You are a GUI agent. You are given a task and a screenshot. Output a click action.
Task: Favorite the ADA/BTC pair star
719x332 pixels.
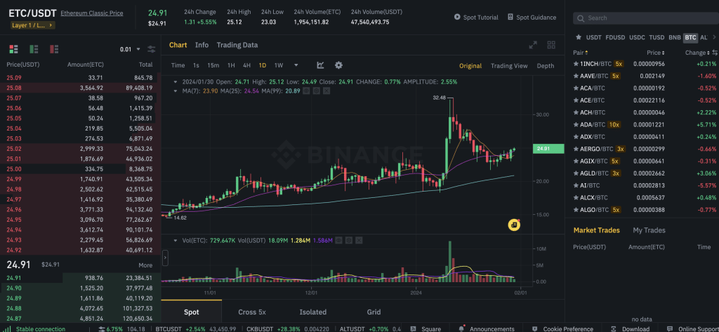click(576, 124)
